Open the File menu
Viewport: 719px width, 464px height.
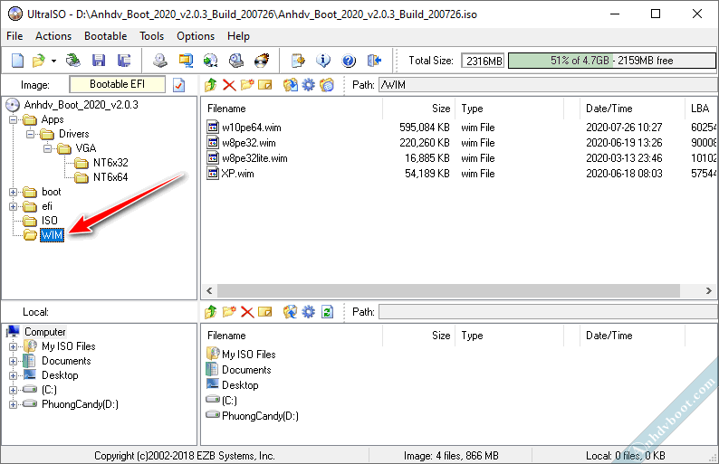click(x=14, y=36)
